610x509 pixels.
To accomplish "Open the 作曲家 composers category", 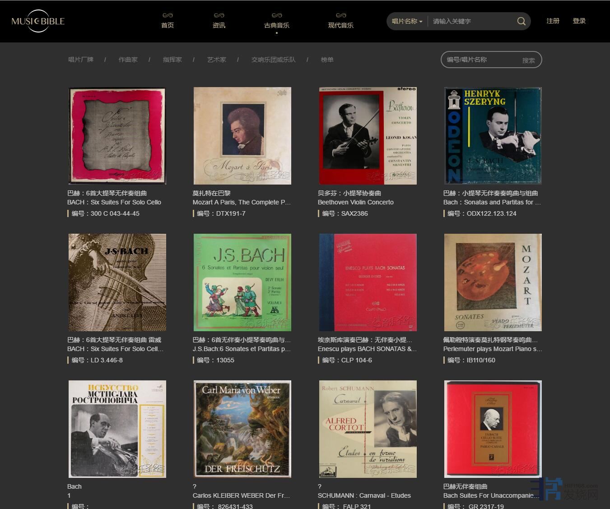I will pos(128,60).
